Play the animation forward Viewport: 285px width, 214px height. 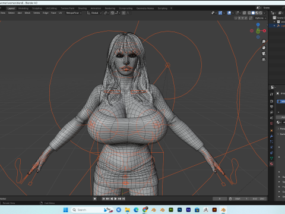tap(116, 199)
